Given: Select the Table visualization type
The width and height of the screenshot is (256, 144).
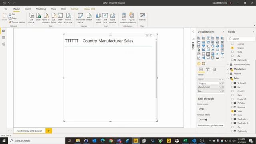Looking at the screenshot, I should click(x=208, y=54).
